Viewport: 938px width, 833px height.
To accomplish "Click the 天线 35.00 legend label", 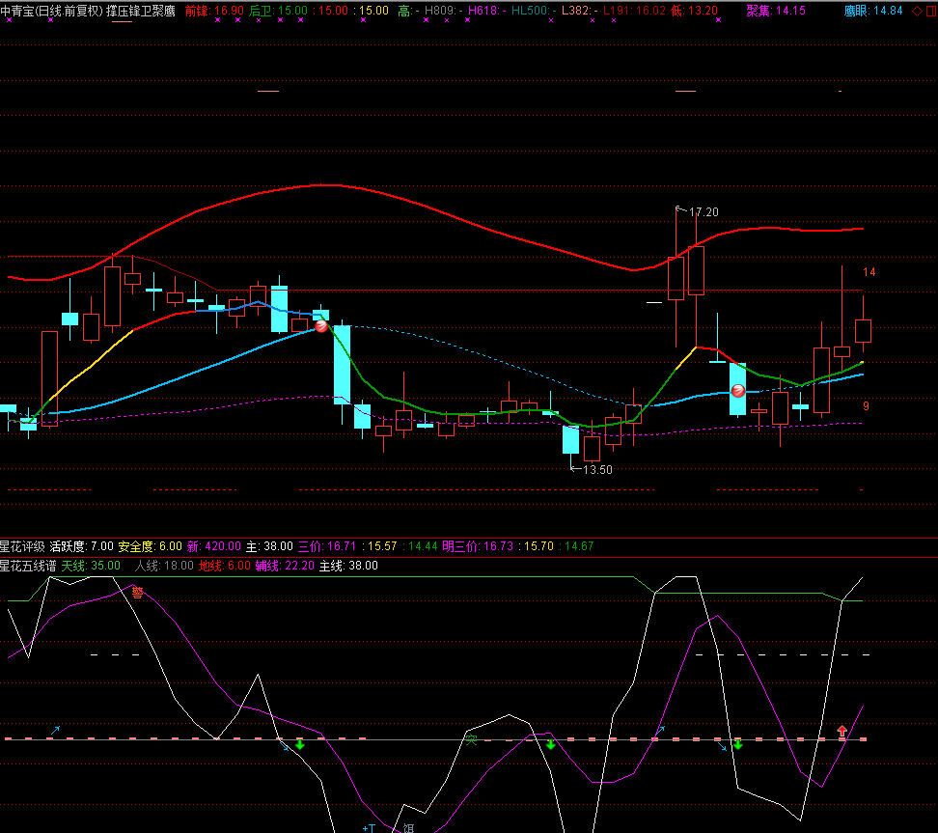I will (91, 566).
